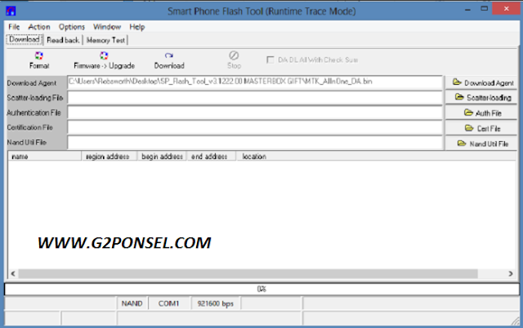Click the horizontal scrollbar thumb
Image resolution: width=523 pixels, height=328 pixels.
click(248, 273)
